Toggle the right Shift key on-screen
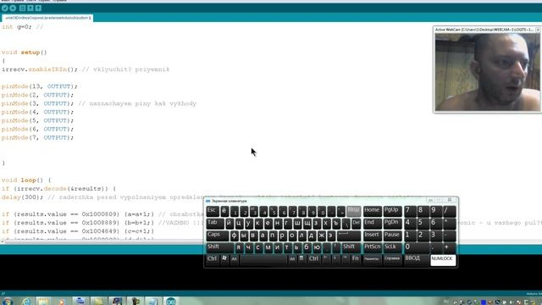Image resolution: width=542 pixels, height=305 pixels. point(351,247)
